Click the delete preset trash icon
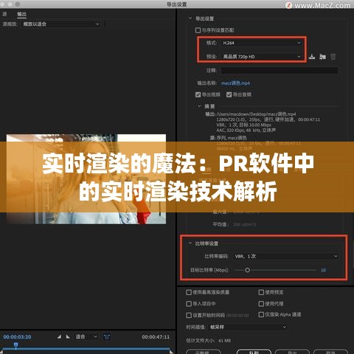The image size is (354, 354). tap(333, 57)
